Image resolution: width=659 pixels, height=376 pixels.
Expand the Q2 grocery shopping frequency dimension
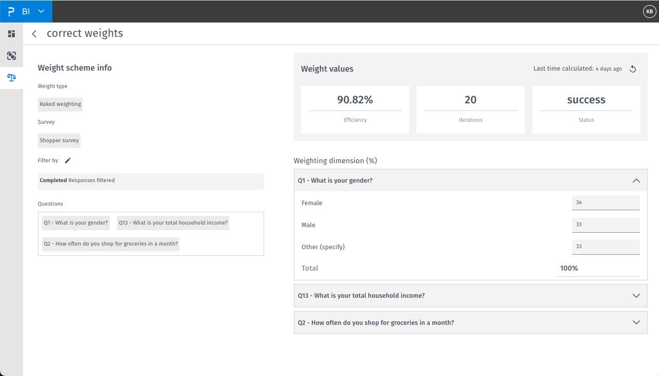(x=636, y=322)
